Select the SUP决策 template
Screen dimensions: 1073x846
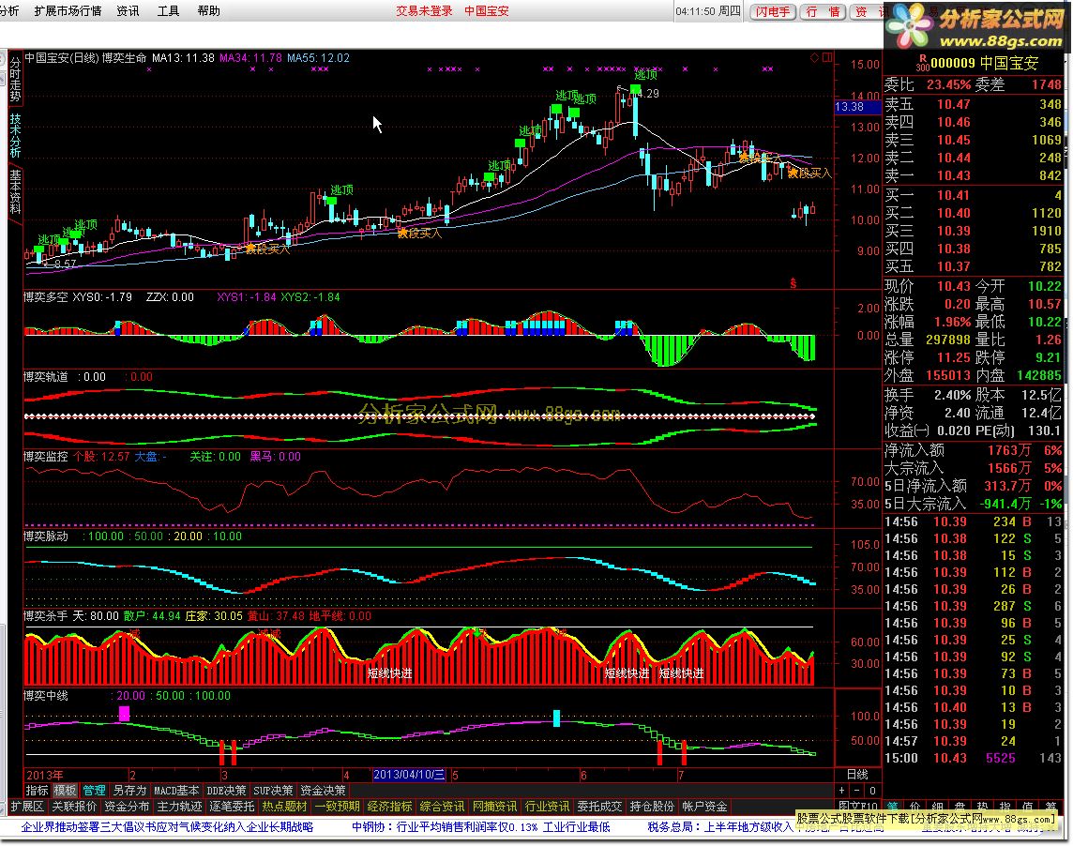pos(273,791)
